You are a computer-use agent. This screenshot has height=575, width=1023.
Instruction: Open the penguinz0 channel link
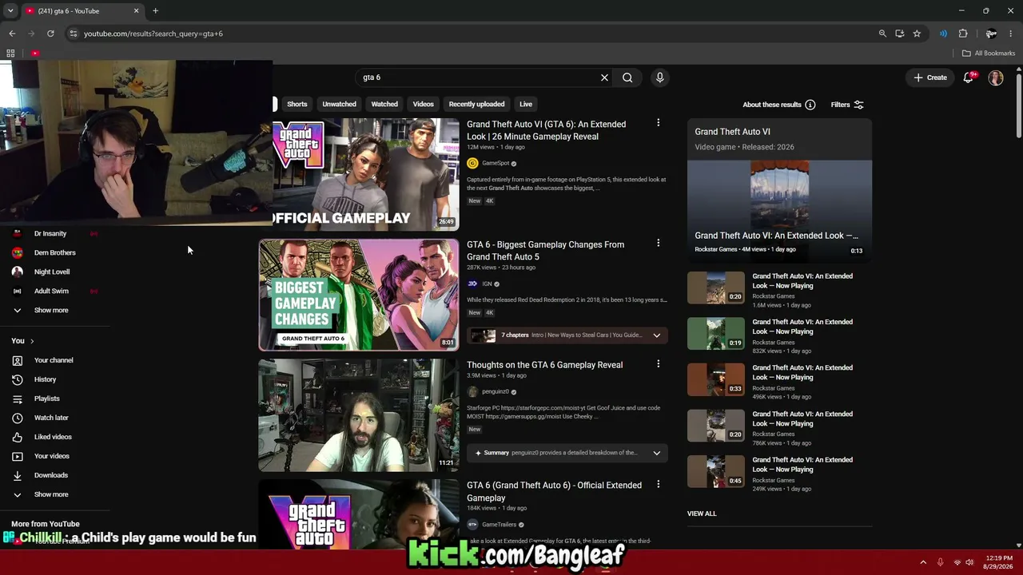[x=496, y=391]
